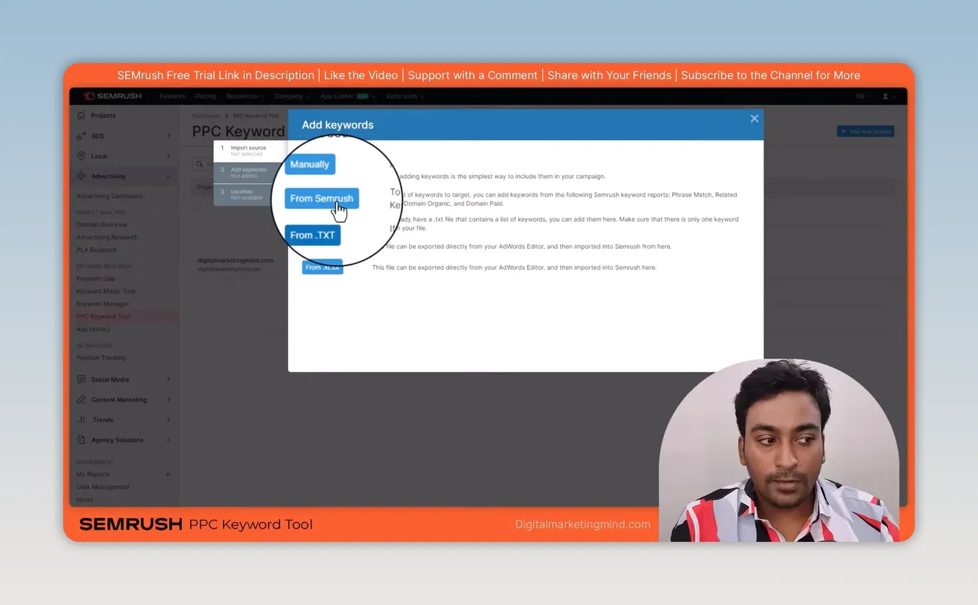Expand the Social Media section chevron

[168, 379]
